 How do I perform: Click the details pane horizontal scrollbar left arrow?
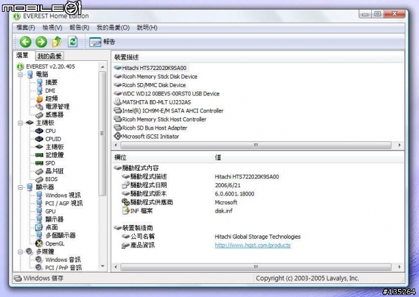(x=116, y=267)
